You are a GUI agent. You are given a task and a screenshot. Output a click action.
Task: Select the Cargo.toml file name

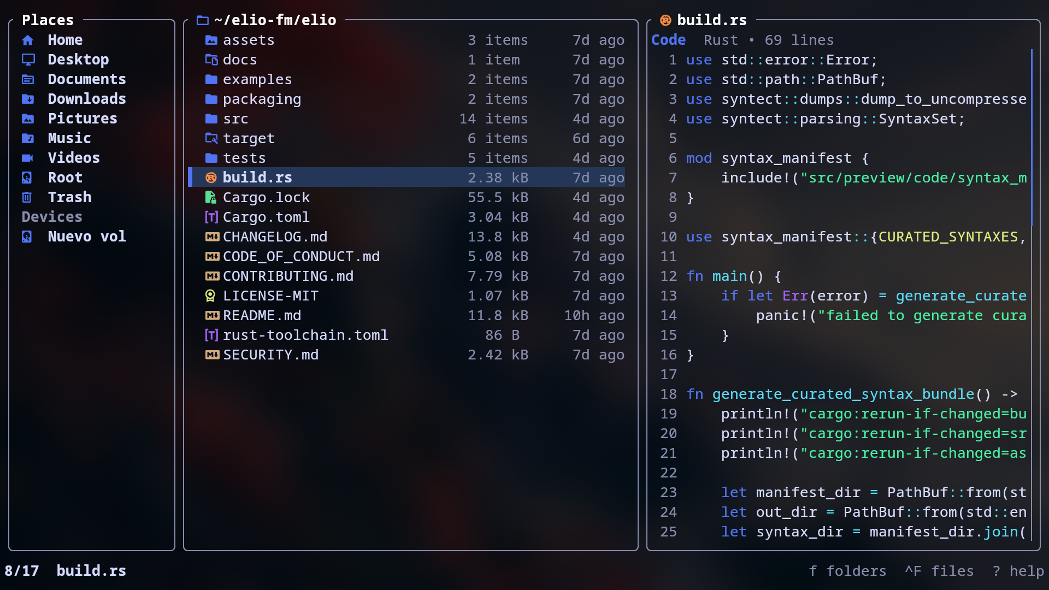266,217
